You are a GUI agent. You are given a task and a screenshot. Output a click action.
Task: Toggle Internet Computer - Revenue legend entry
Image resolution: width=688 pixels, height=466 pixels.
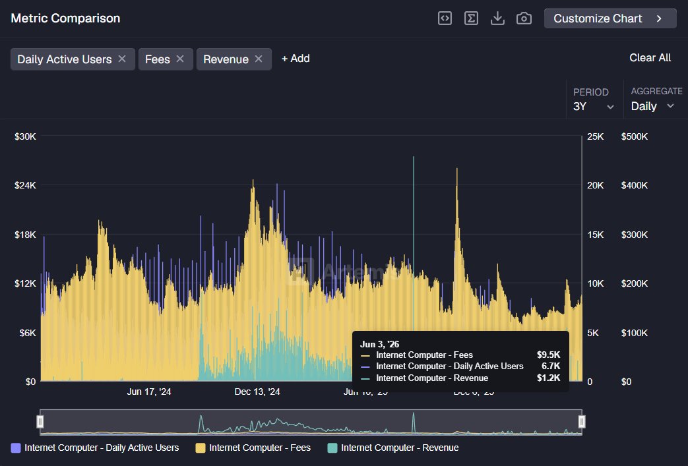tap(393, 448)
